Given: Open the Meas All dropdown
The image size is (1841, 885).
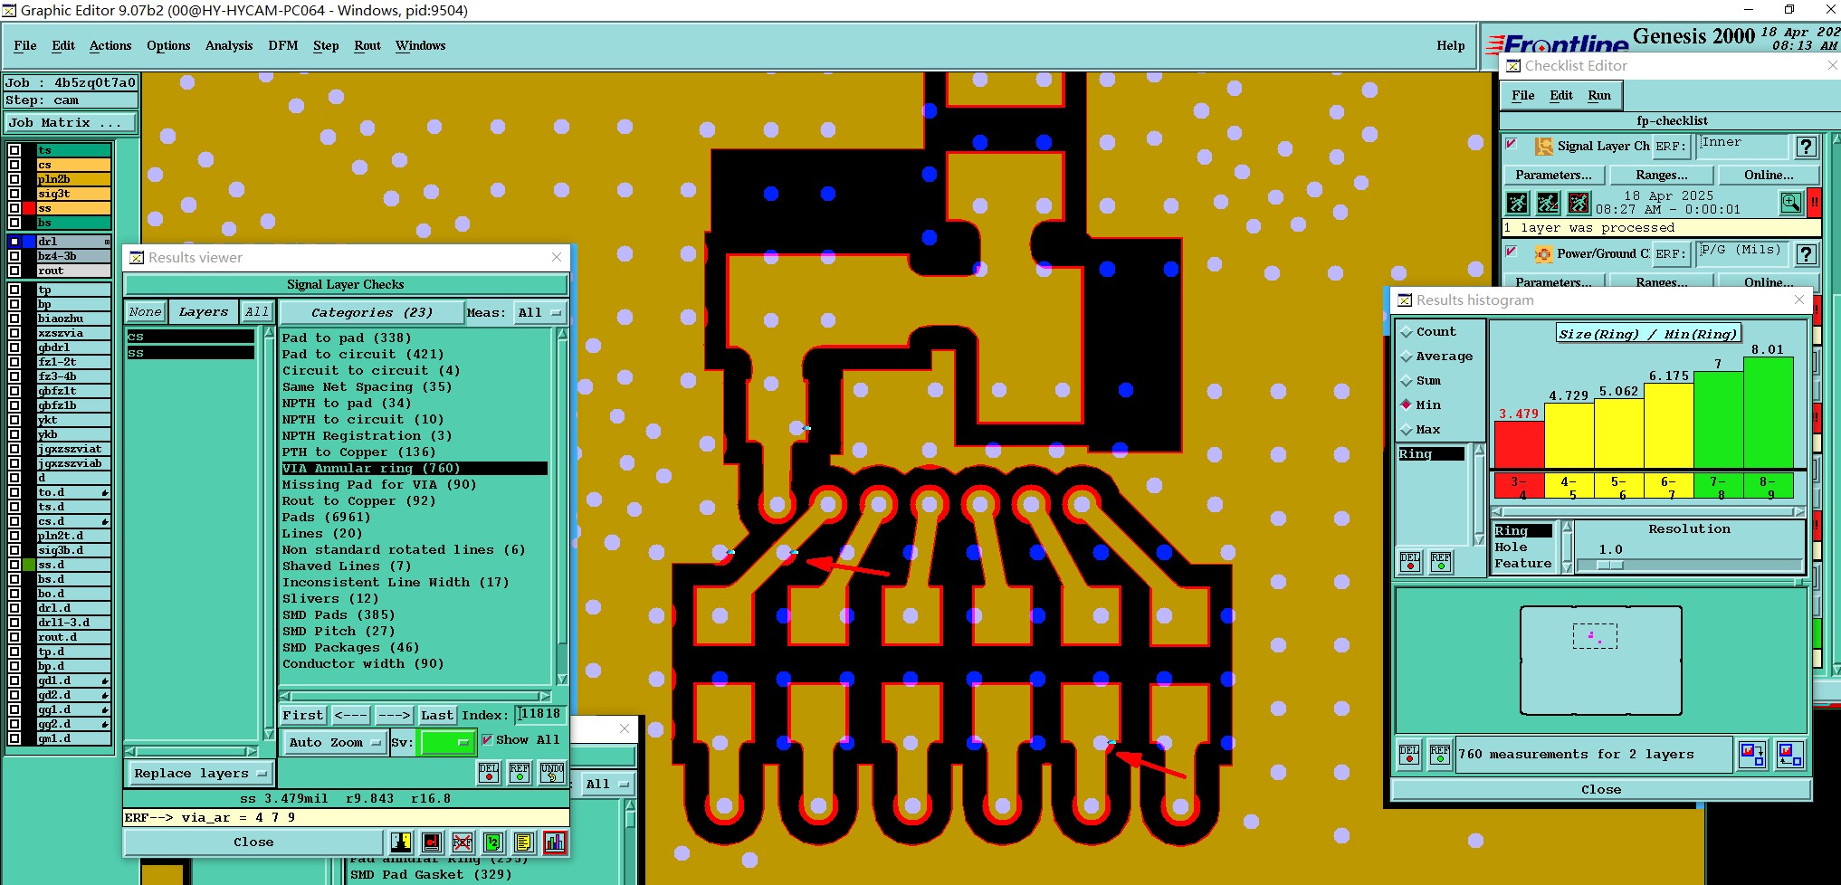Looking at the screenshot, I should pos(539,312).
